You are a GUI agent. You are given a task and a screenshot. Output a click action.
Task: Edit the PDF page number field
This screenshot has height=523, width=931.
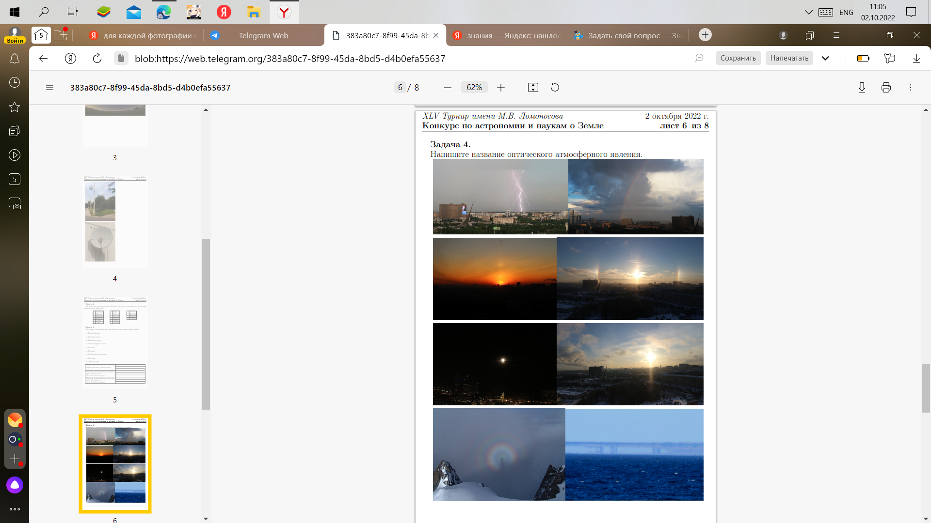(400, 88)
